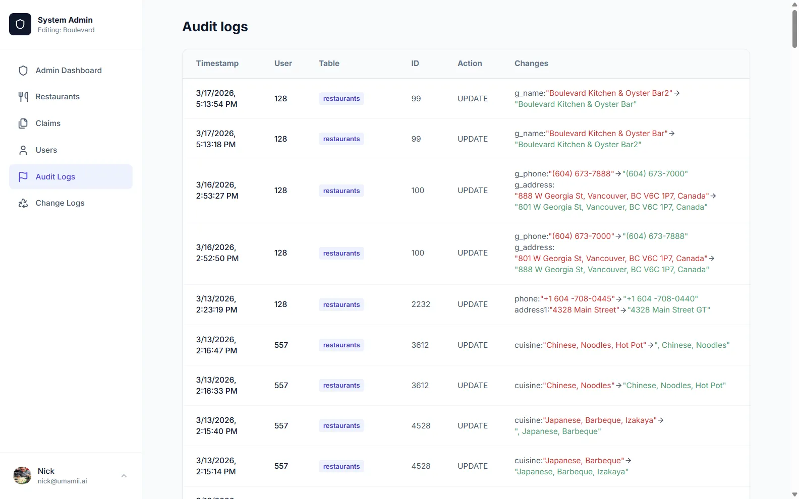This screenshot has width=799, height=499.
Task: Click the 3/13/2026, 2:23:19 PM timestamp
Action: coord(217,304)
